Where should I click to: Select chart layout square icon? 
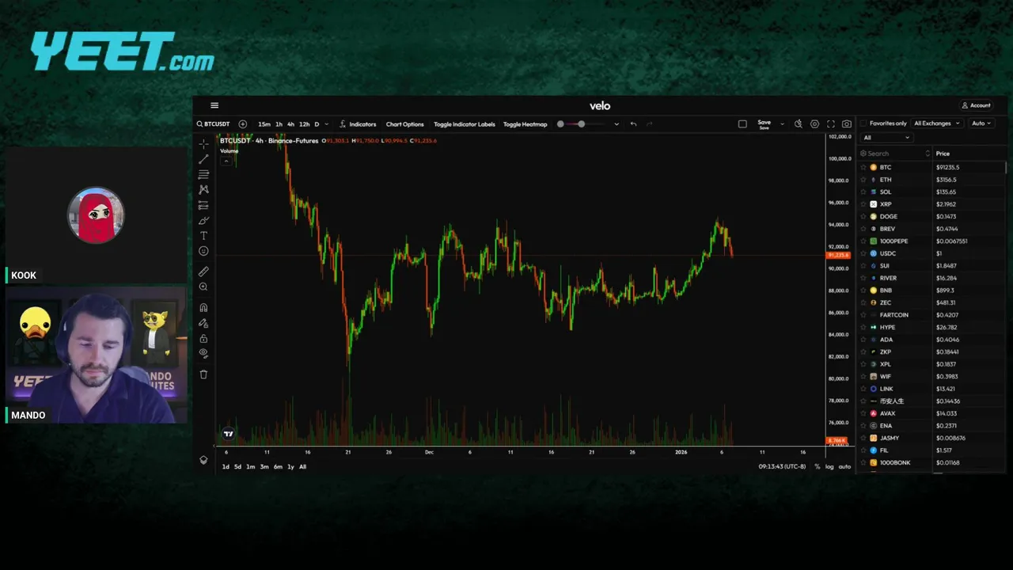click(x=742, y=124)
